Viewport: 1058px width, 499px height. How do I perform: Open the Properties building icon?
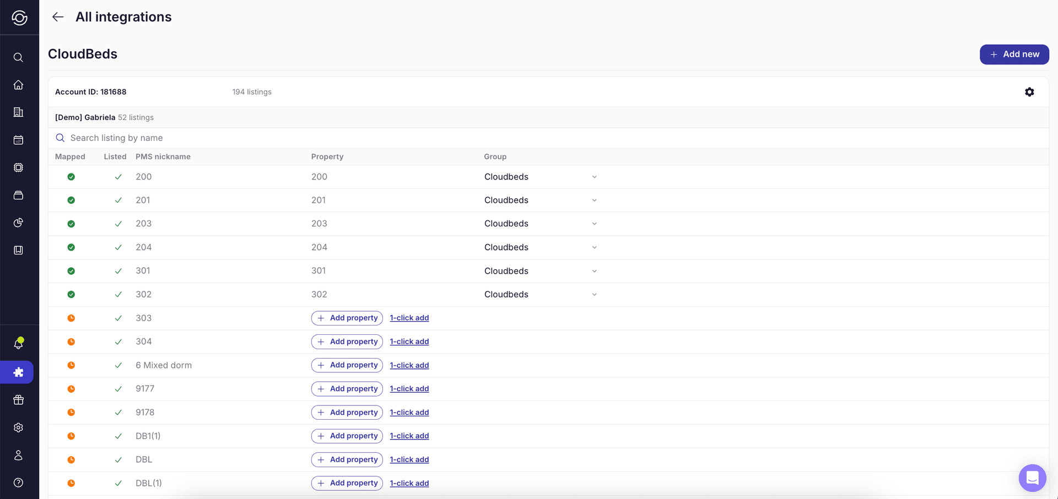(x=18, y=112)
